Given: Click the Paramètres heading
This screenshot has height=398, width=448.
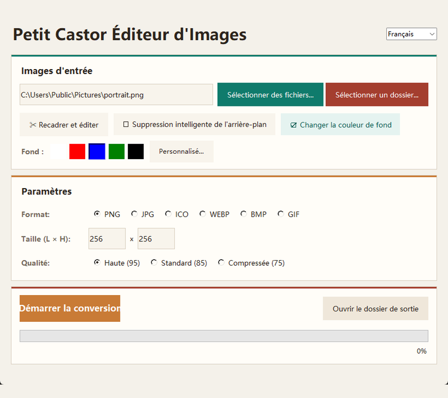Looking at the screenshot, I should click(x=47, y=192).
